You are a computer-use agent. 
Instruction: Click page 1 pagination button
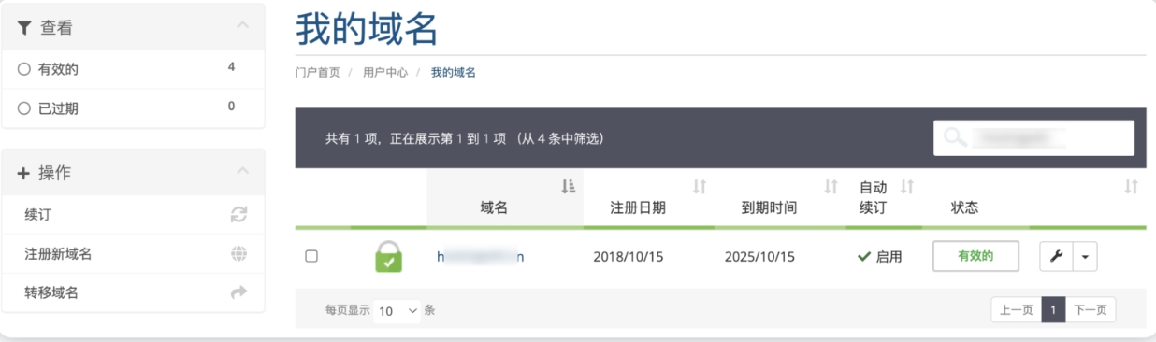coord(1053,310)
